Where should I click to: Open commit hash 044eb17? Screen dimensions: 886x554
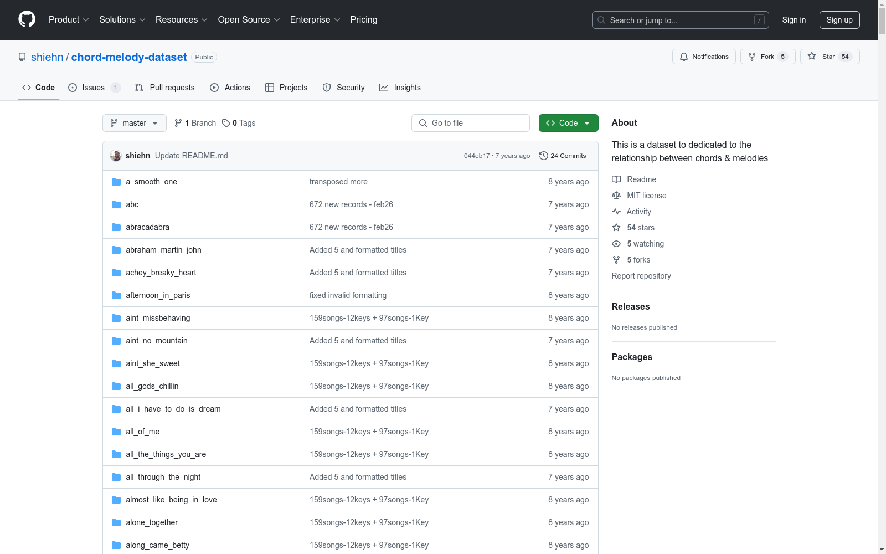(x=477, y=156)
